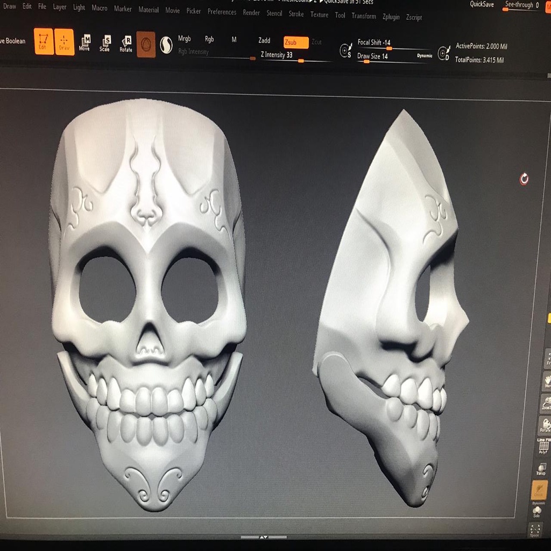Open the Tool menu
This screenshot has height=551, width=551.
pyautogui.click(x=340, y=16)
